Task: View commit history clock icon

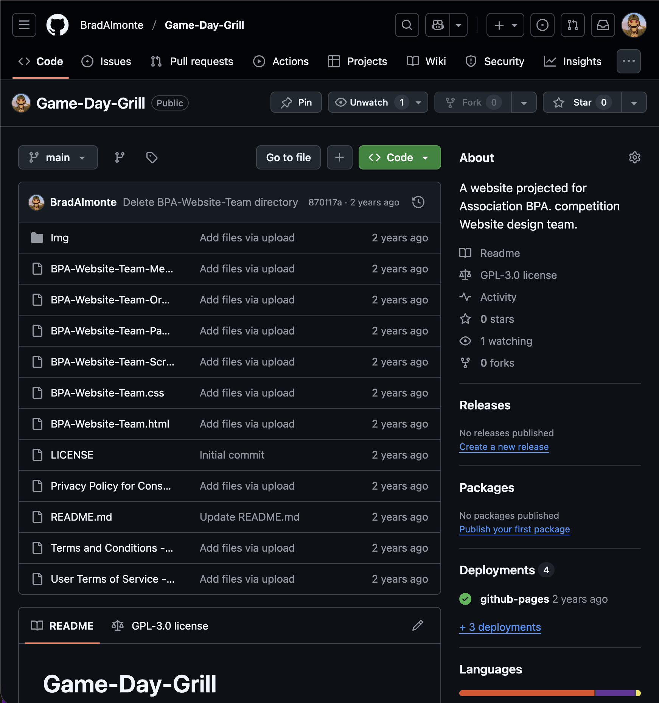Action: click(418, 202)
